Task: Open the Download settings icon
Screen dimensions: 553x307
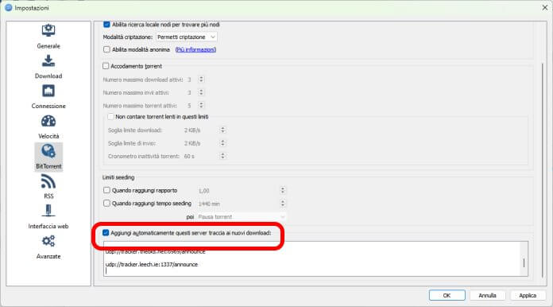Action: coord(48,60)
